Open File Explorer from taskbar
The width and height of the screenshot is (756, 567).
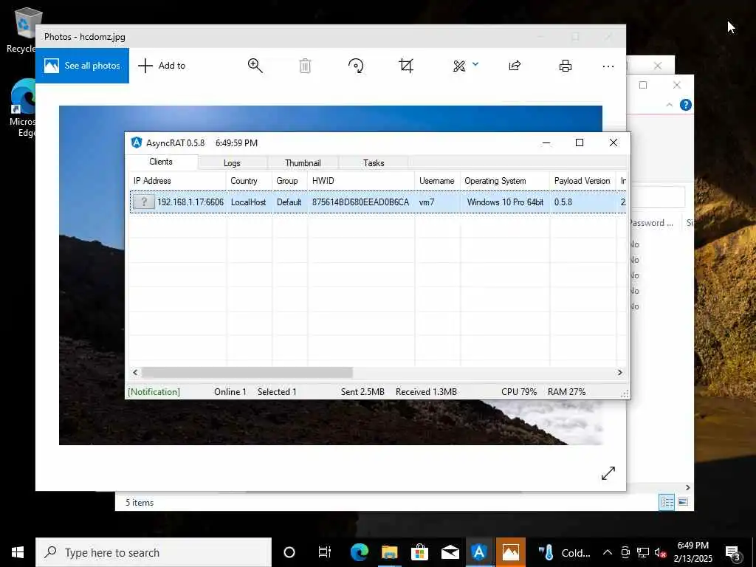390,552
